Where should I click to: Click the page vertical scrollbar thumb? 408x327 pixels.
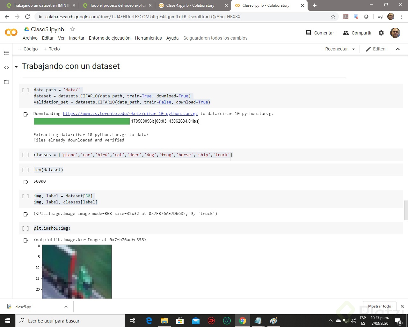point(406,210)
